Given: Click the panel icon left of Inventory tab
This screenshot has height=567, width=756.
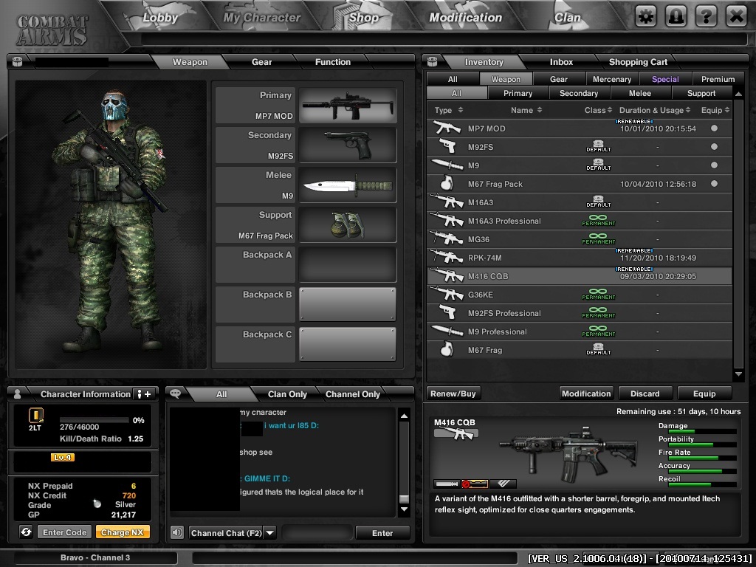Looking at the screenshot, I should point(433,61).
